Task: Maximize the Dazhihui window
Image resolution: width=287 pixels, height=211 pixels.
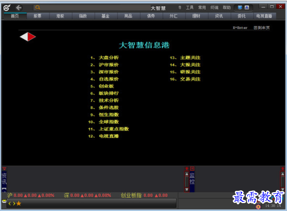Action: [272, 7]
